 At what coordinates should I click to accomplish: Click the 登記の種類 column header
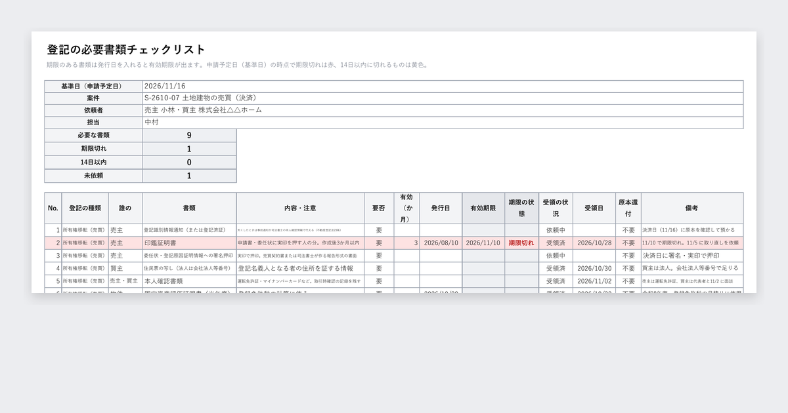pyautogui.click(x=85, y=208)
